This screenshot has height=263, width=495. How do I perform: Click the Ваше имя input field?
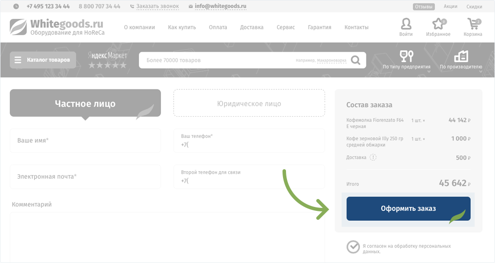tap(85, 140)
